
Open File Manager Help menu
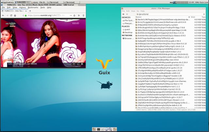click(142, 11)
